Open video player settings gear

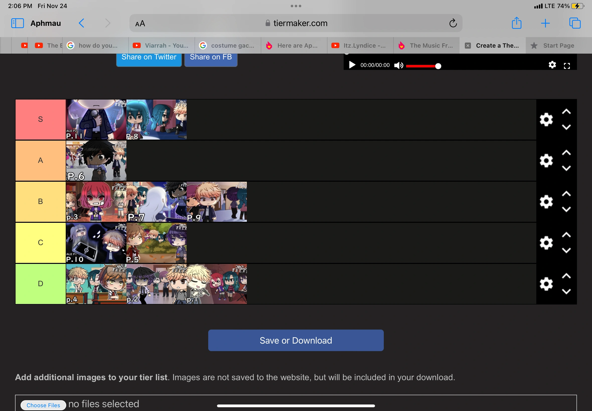552,65
